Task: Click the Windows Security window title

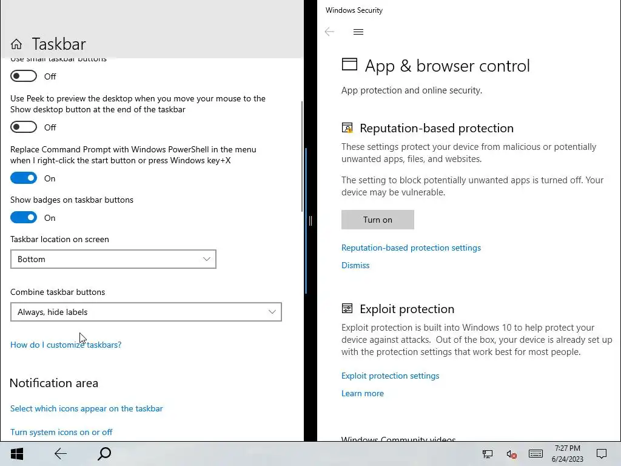Action: click(354, 10)
